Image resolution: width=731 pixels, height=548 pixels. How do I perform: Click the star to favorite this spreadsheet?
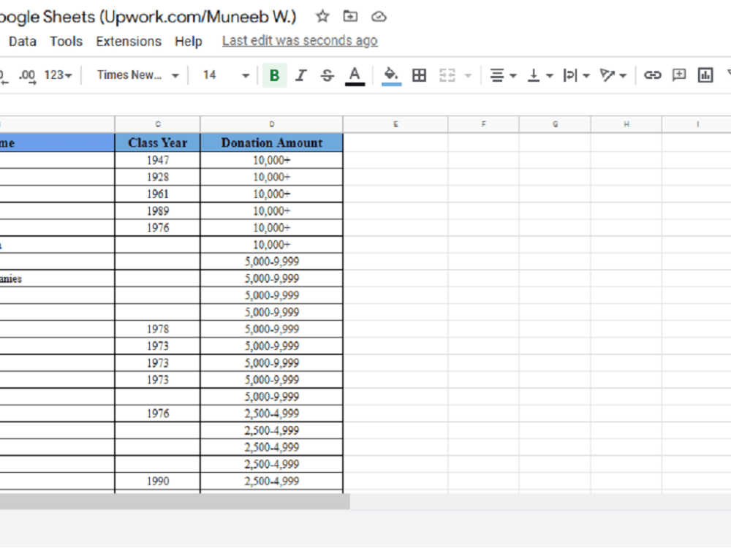322,16
